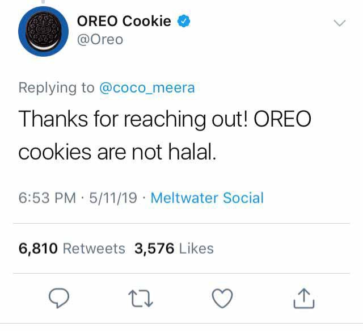Viewport: 363px width, 331px height.
Task: Tap the retweet arrows icon
Action: click(x=141, y=299)
